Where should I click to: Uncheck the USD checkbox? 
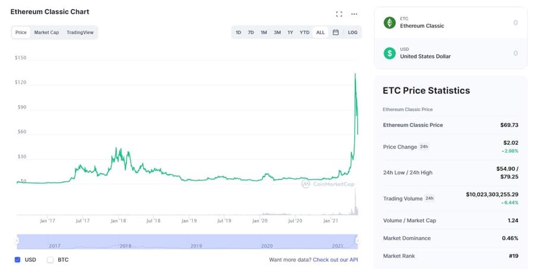[17, 259]
